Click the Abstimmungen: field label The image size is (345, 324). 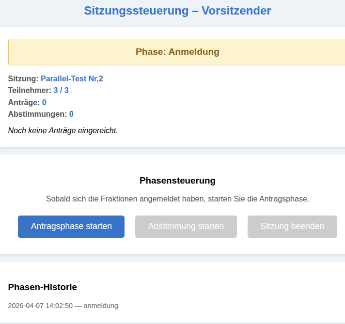click(37, 114)
